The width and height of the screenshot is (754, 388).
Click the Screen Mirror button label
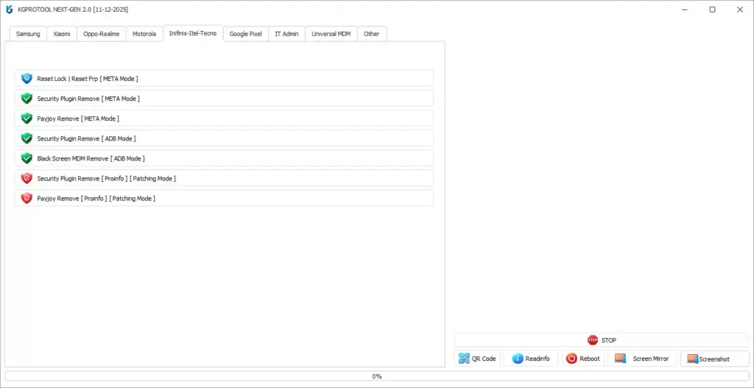pyautogui.click(x=651, y=359)
